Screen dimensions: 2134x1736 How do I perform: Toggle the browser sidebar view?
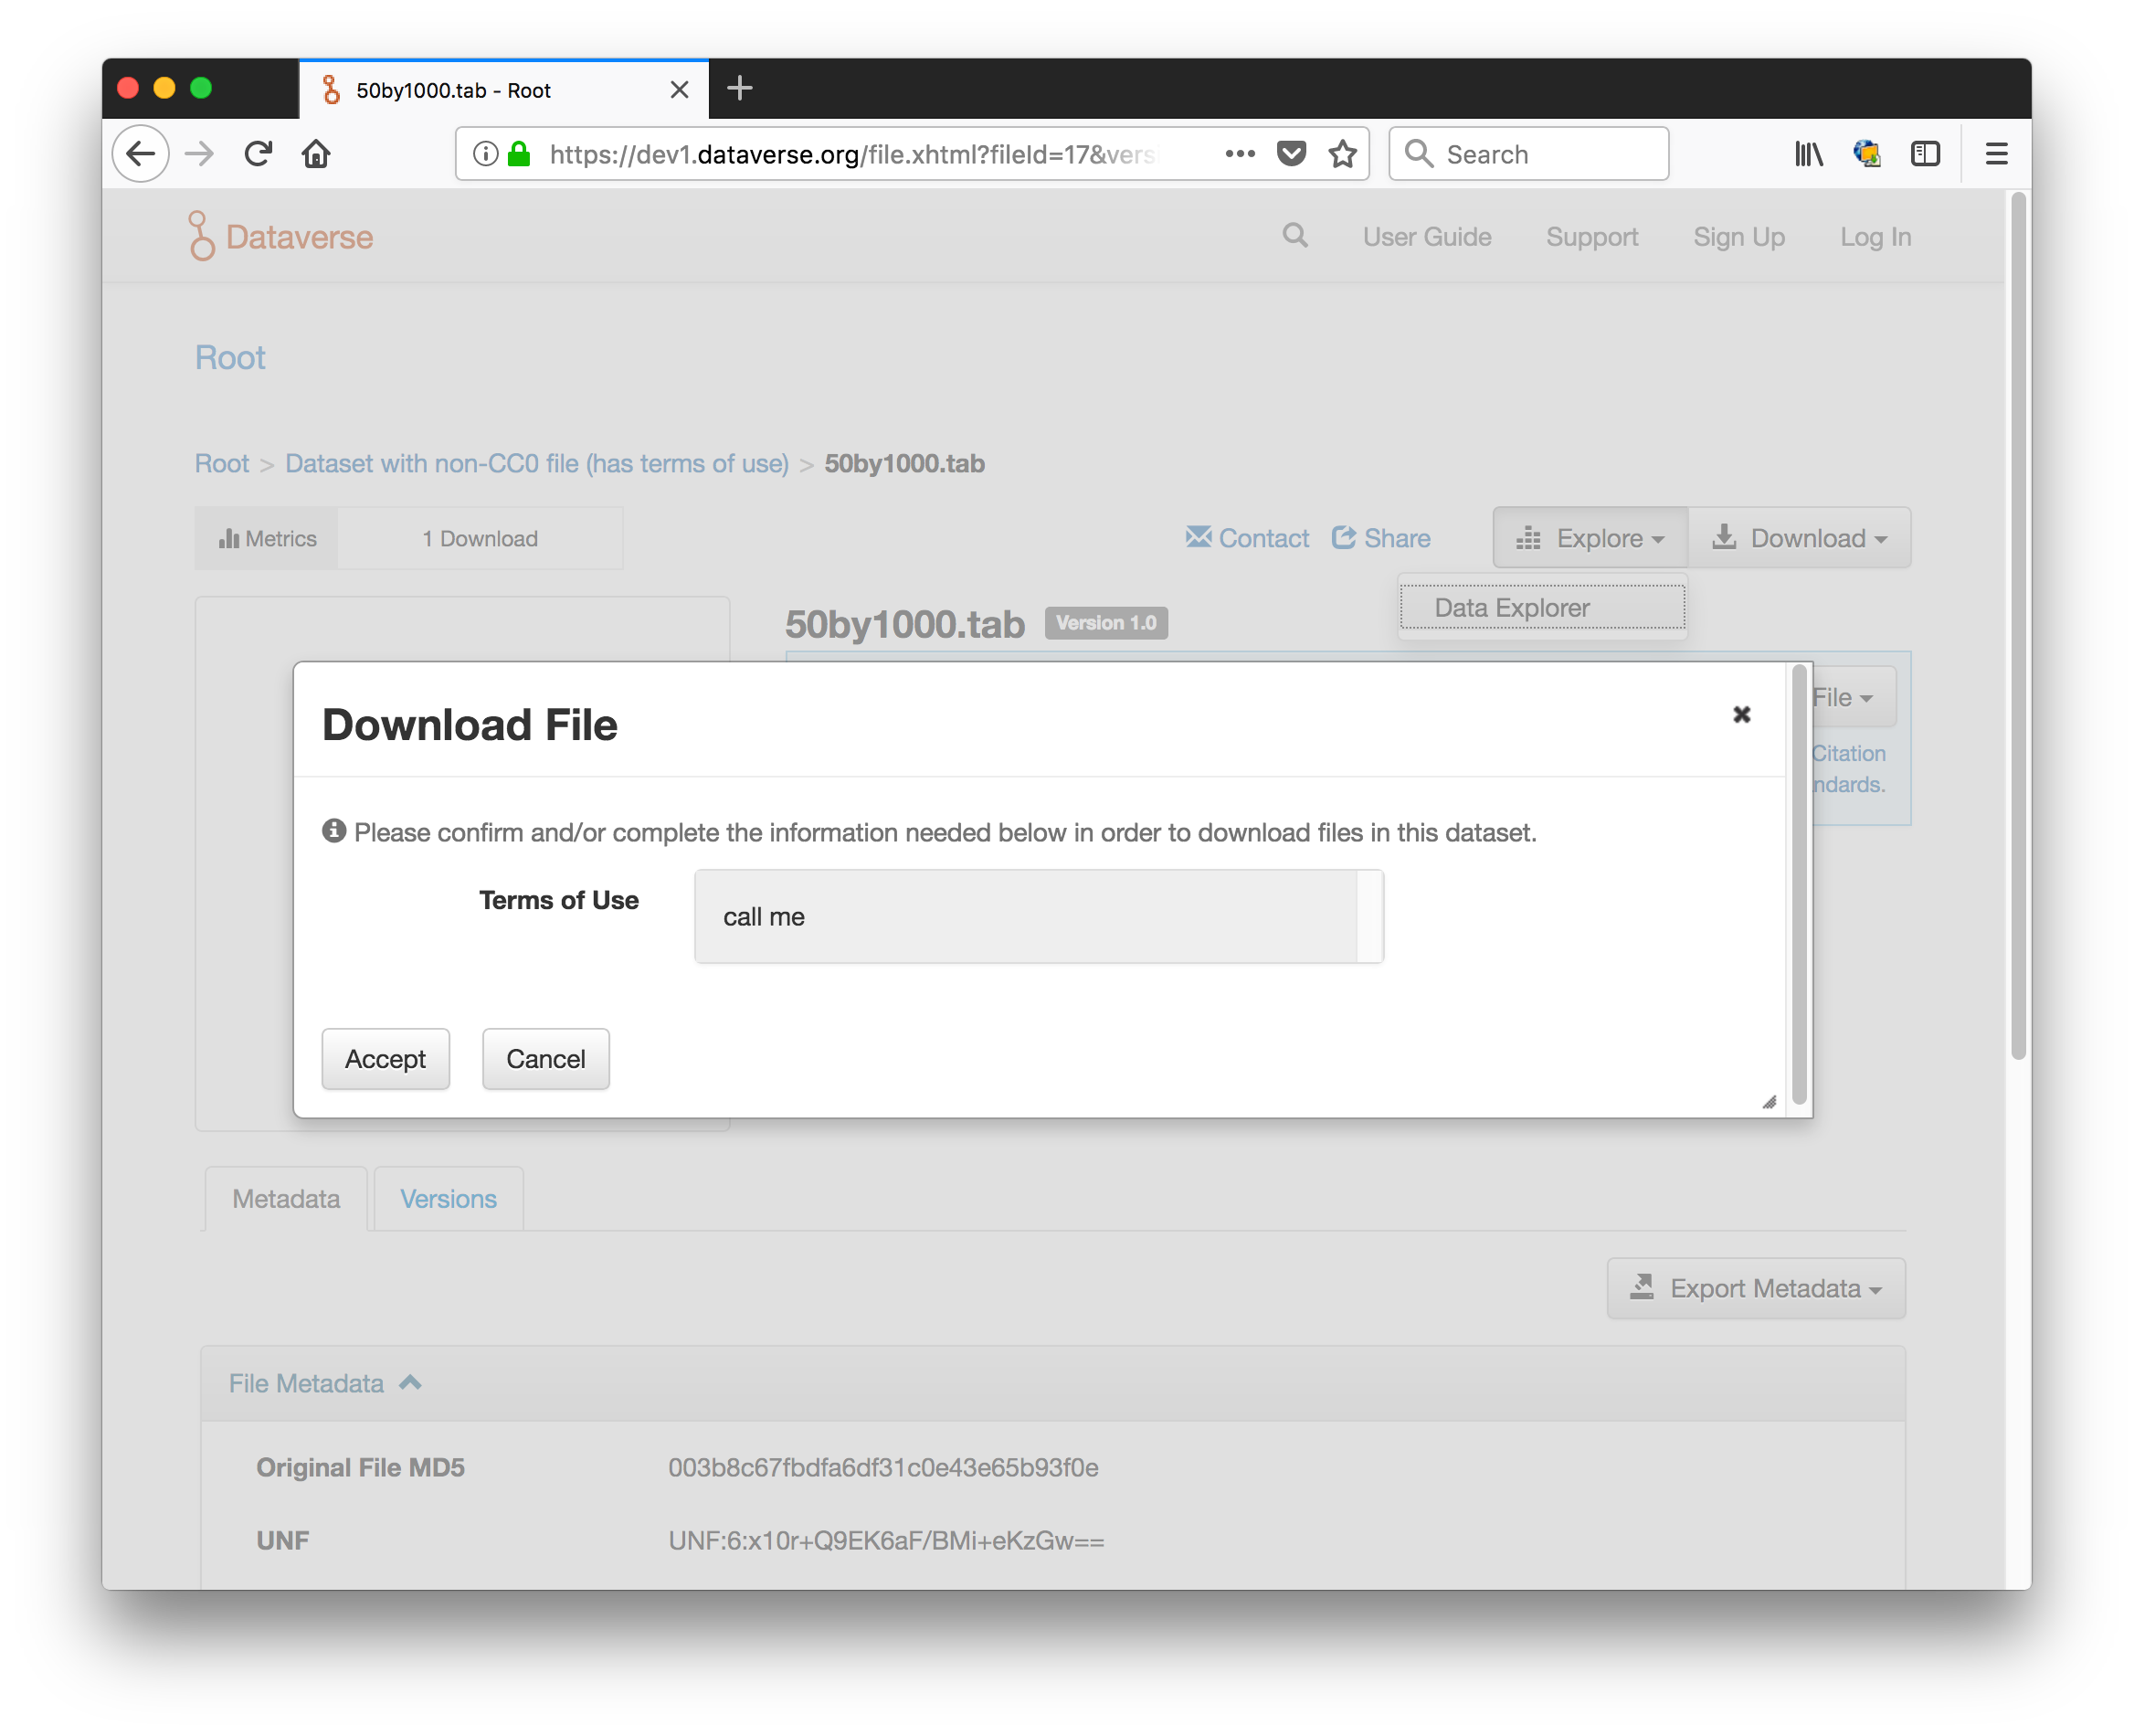click(1925, 154)
